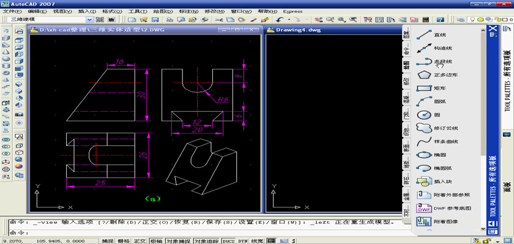Image resolution: width=514 pixels, height=244 pixels.
Task: Select the 矩形 rectangle tool
Action: (x=432, y=88)
